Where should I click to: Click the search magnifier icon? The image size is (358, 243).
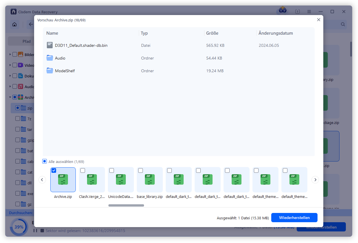click(x=343, y=25)
